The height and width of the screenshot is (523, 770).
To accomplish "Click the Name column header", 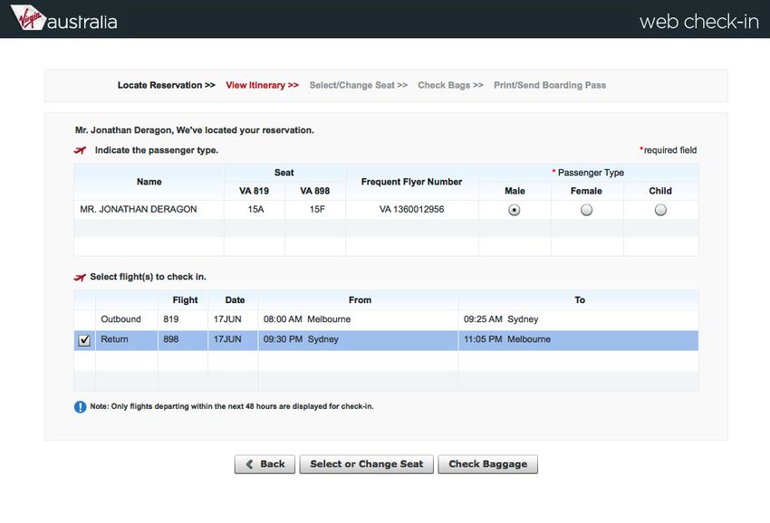I will pyautogui.click(x=149, y=182).
